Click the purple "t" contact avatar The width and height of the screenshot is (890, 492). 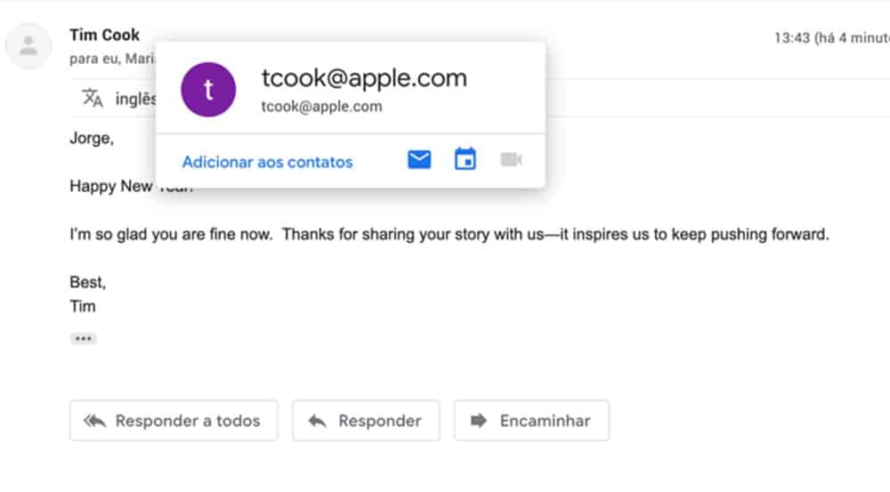208,89
